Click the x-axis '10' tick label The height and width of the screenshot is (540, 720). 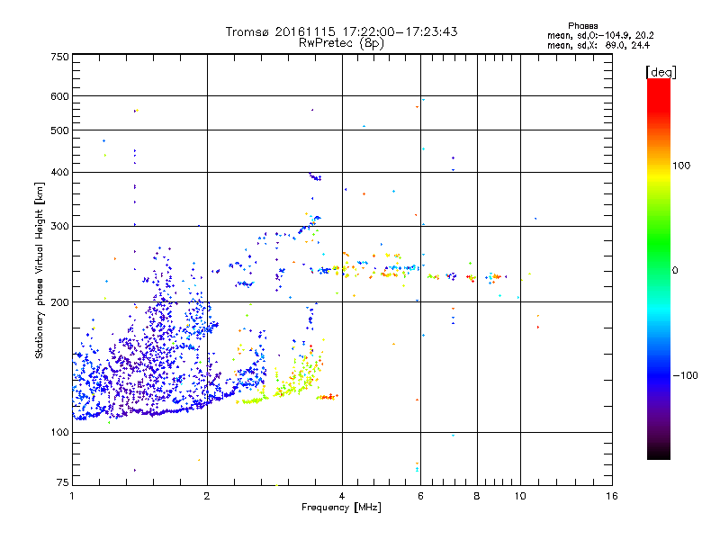pos(520,496)
